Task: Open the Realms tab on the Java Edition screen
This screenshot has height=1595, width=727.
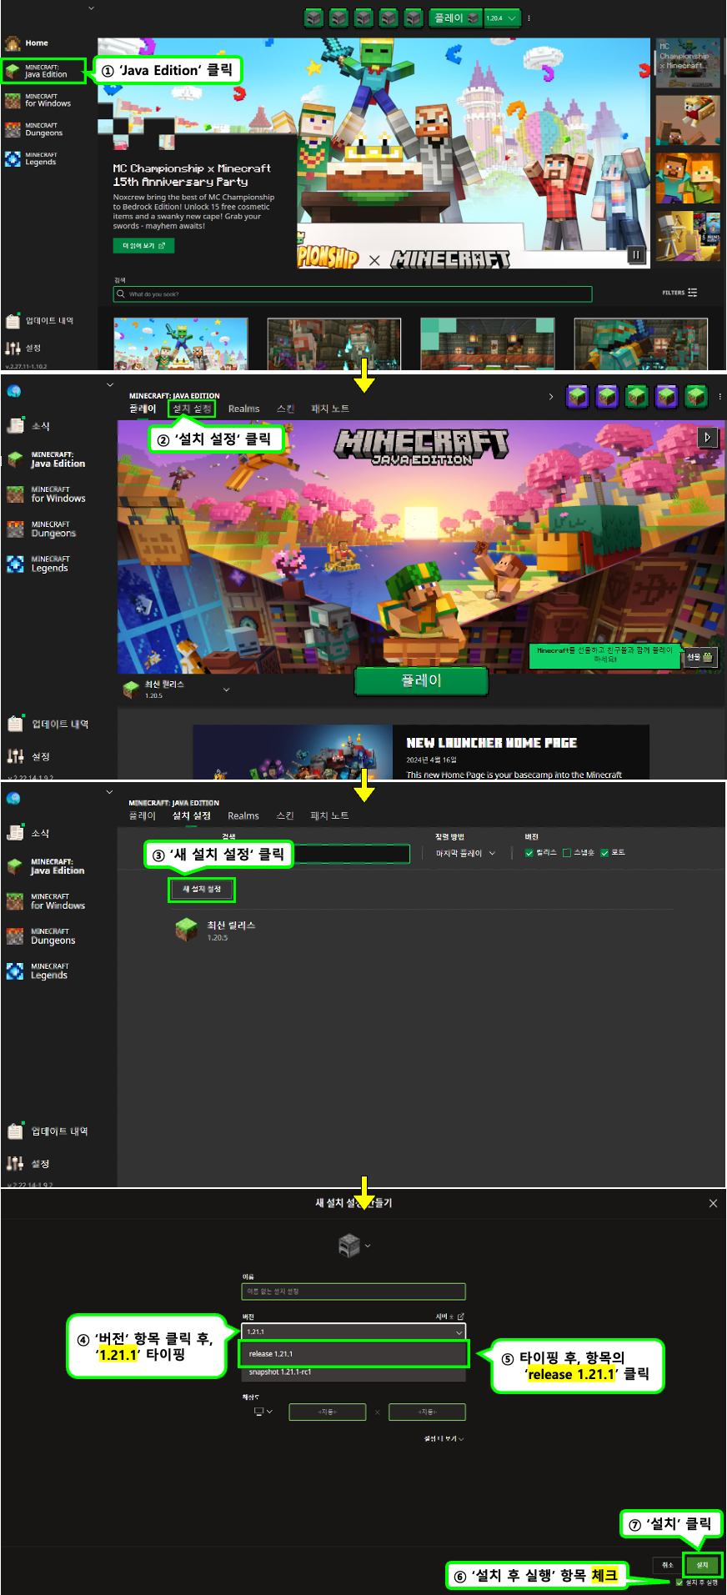Action: click(x=243, y=409)
